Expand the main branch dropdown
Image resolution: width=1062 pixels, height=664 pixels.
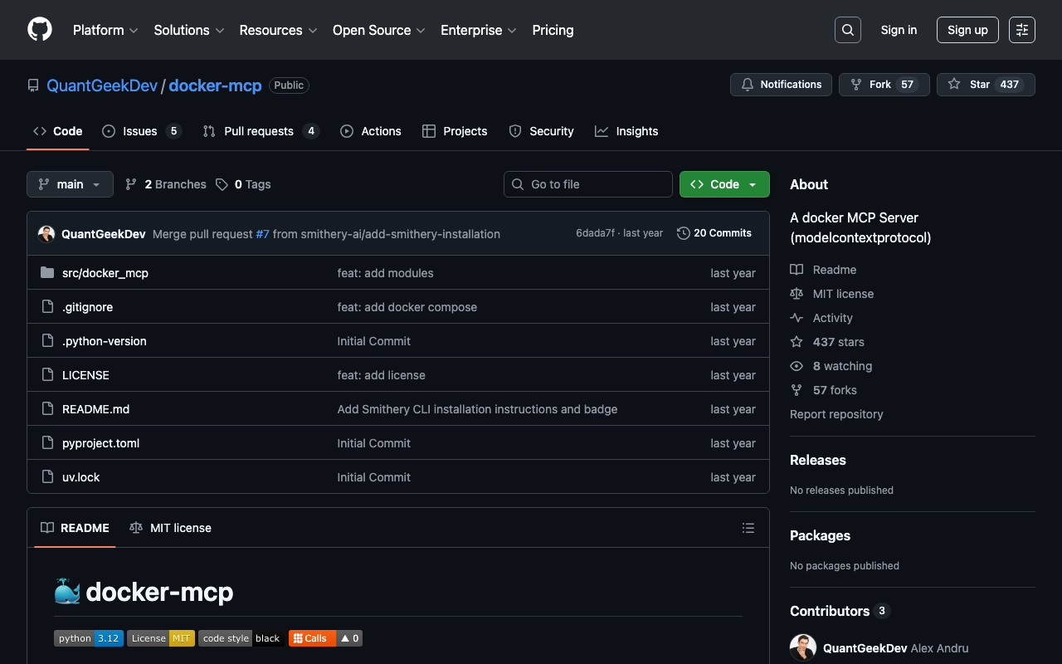coord(70,184)
